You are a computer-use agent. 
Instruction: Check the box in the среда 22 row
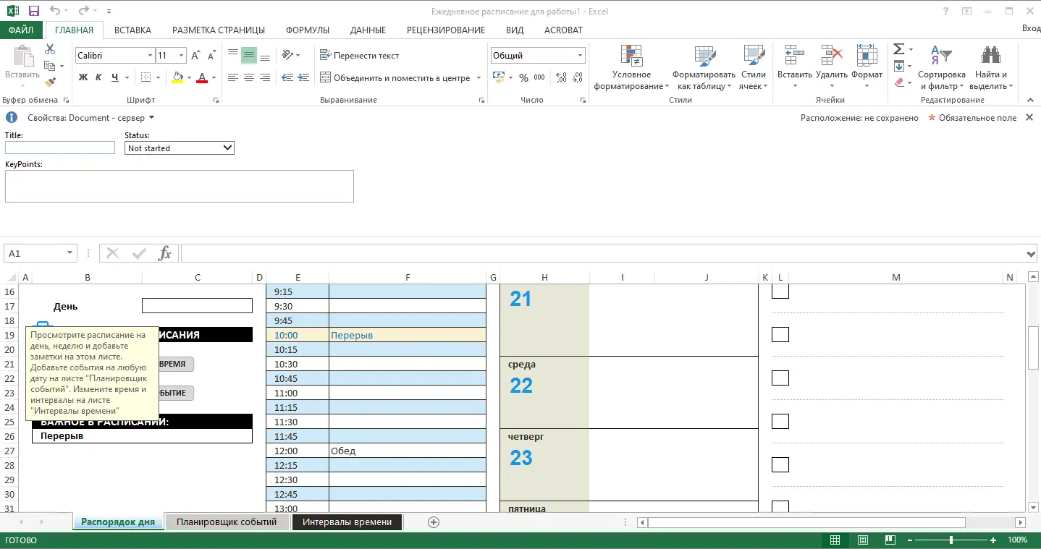click(x=780, y=378)
